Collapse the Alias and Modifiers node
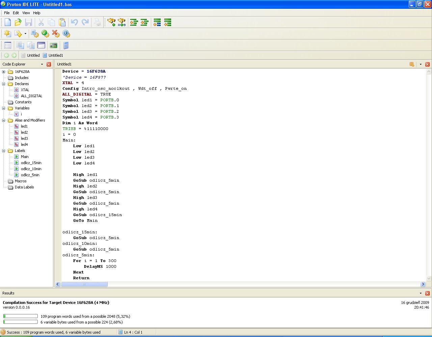The image size is (432, 337). pyautogui.click(x=4, y=120)
